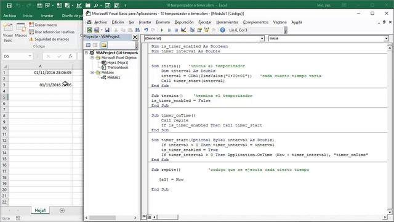Image resolution: width=394 pixels, height=222 pixels.
Task: Open Customize Quick Access Toolbar arrow in Excel
Action: tap(126, 6)
